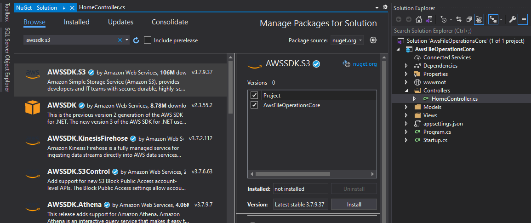
Task: Open Properties wrench icon
Action: point(512,19)
